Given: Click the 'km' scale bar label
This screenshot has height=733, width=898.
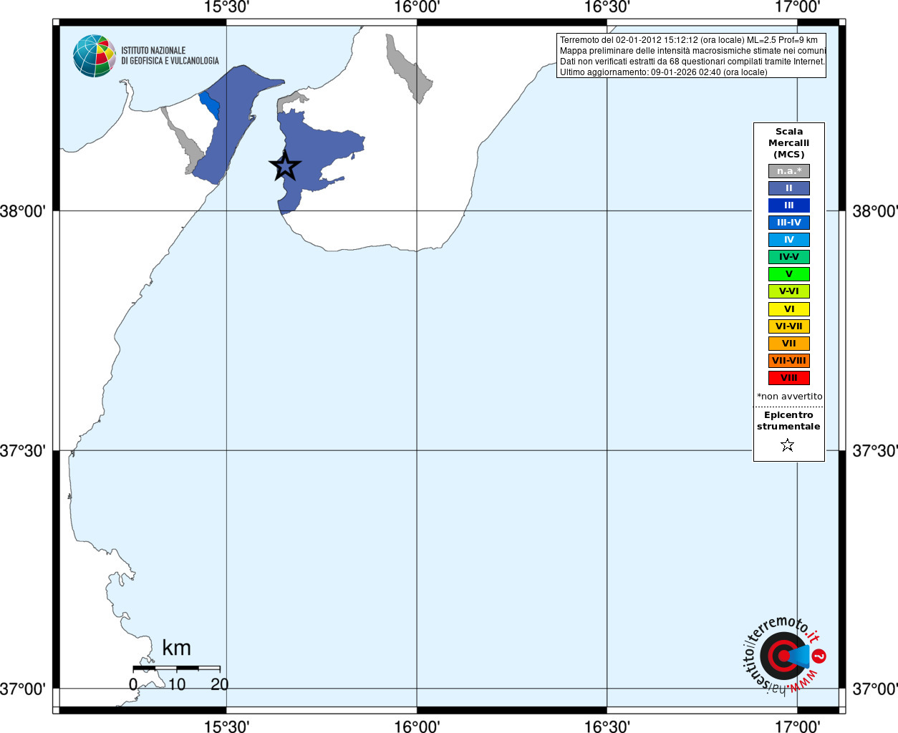Looking at the screenshot, I should pos(177,648).
